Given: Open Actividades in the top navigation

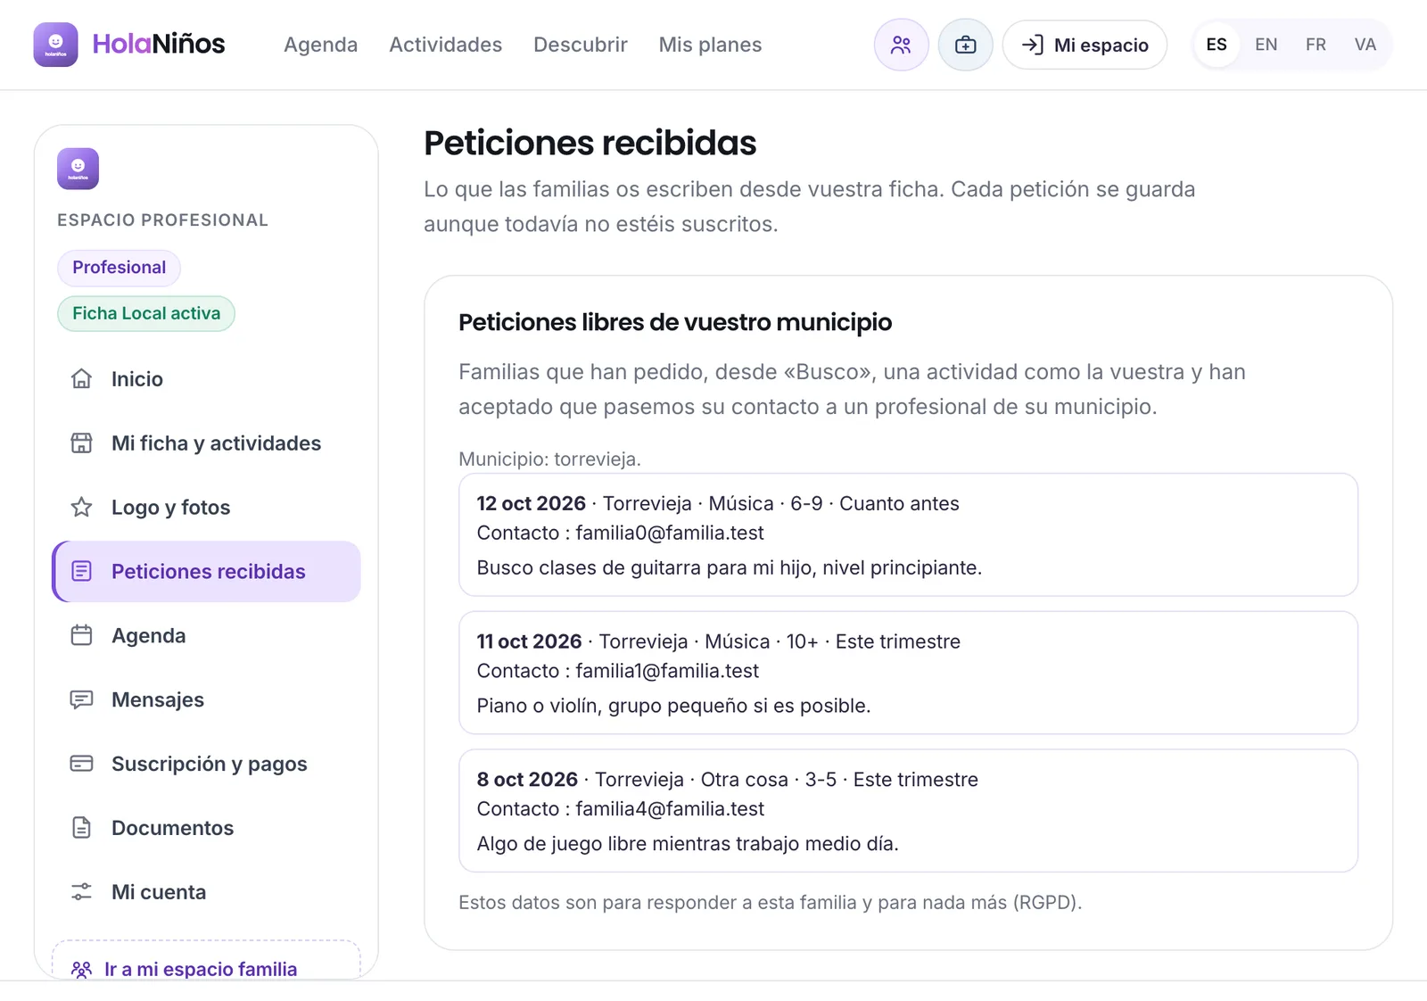Looking at the screenshot, I should [x=445, y=45].
